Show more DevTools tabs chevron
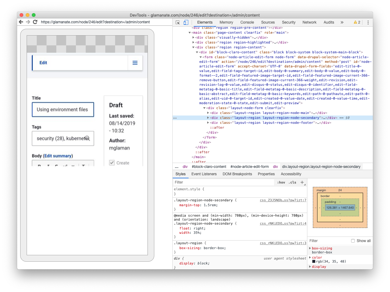 pos(342,22)
